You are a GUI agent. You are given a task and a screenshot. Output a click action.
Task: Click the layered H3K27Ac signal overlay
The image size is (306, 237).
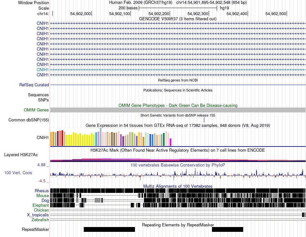point(178,160)
